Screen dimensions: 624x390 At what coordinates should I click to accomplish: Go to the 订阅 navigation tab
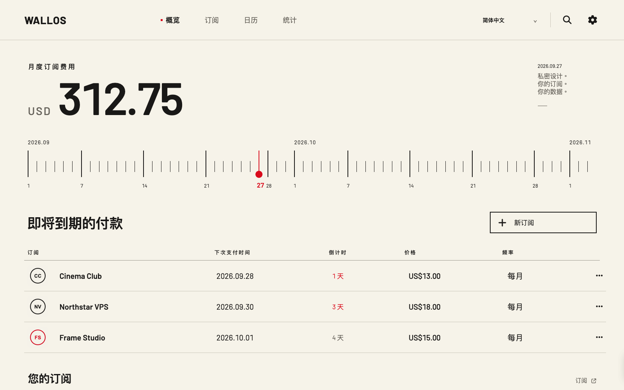pyautogui.click(x=212, y=20)
